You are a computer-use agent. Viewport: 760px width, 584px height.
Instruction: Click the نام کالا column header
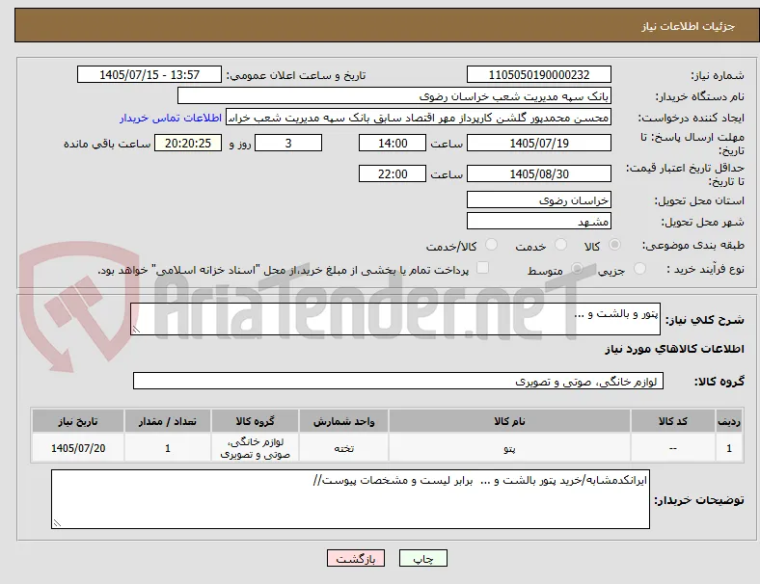click(x=509, y=421)
